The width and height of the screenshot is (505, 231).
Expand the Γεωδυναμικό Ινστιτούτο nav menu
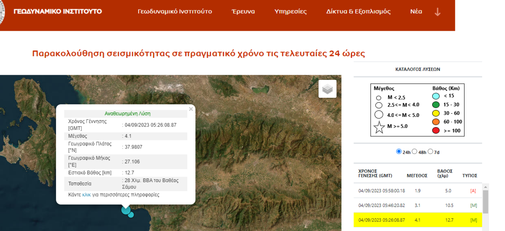coord(175,11)
